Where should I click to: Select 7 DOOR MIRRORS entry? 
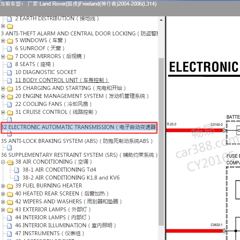(50, 57)
